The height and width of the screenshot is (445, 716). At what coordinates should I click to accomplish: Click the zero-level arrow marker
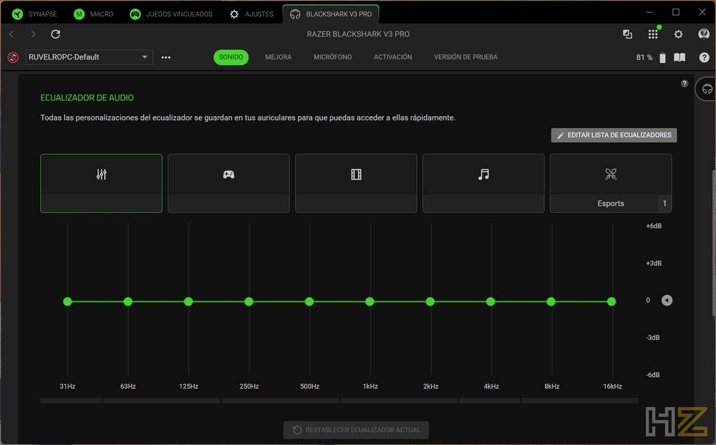667,300
